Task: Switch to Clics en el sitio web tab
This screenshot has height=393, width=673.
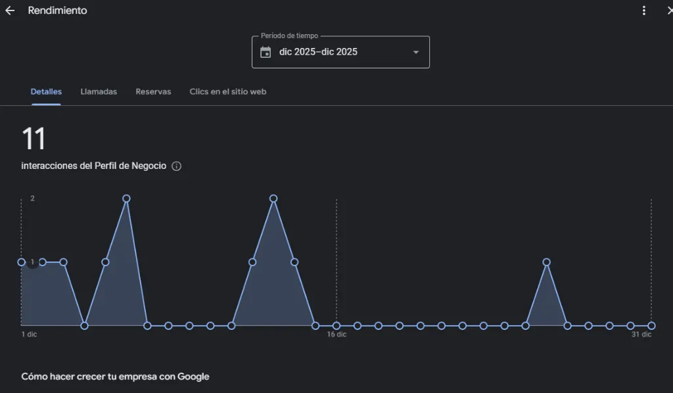Action: [x=228, y=91]
